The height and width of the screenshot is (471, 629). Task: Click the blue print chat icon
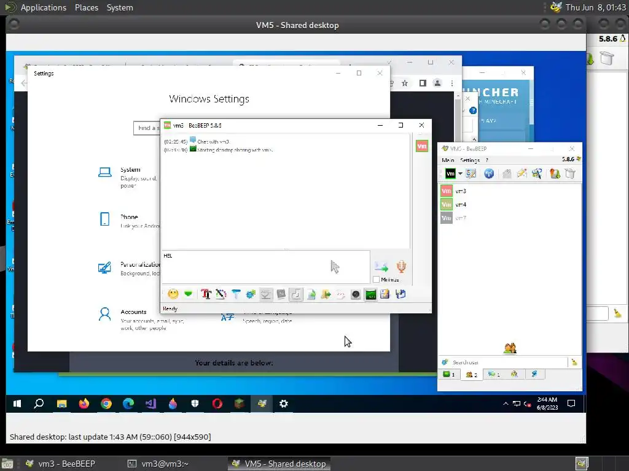[400, 294]
